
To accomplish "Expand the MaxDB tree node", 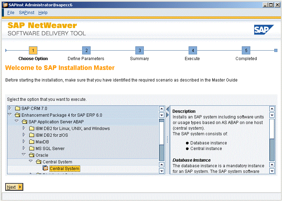I will [24, 142].
